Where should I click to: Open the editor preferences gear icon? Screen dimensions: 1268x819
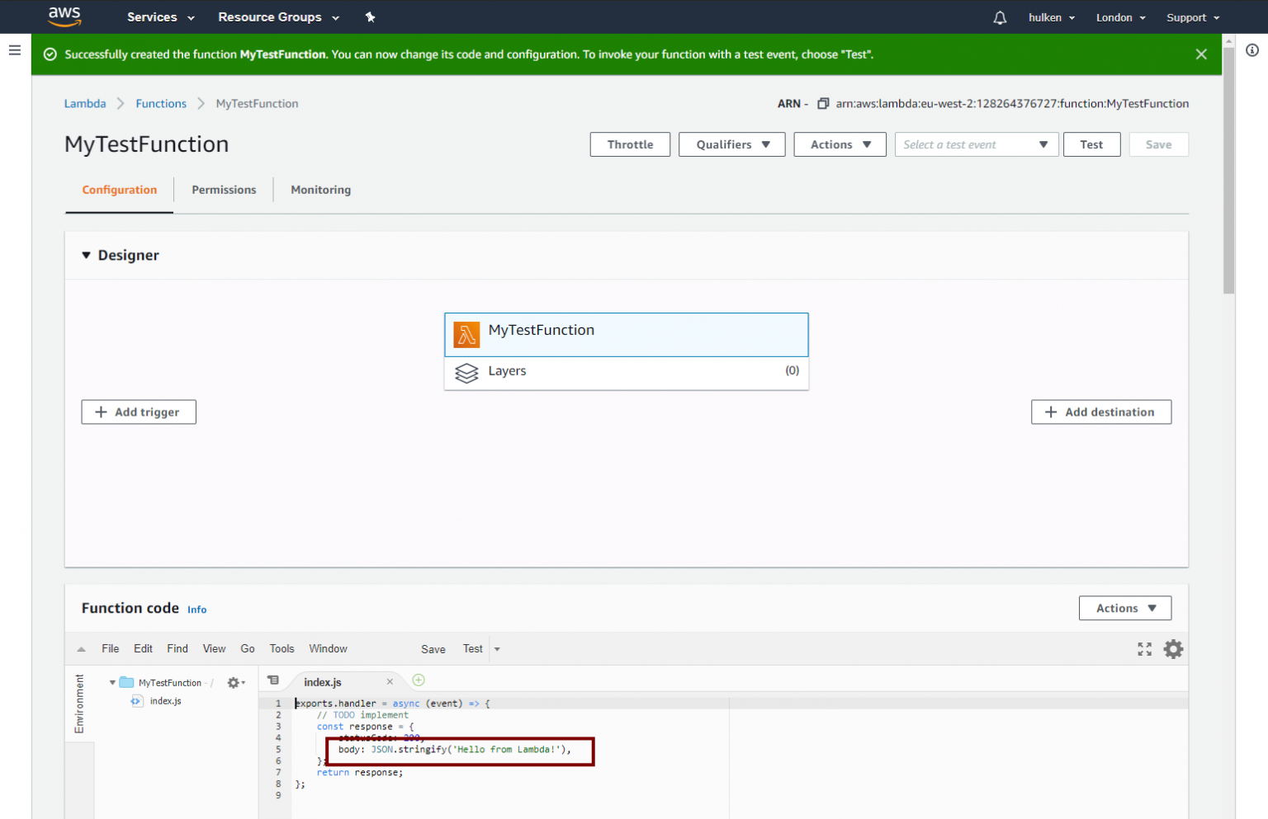tap(1173, 649)
